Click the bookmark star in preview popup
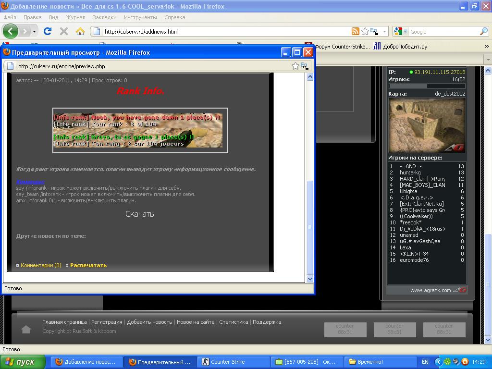The image size is (492, 369). (295, 66)
